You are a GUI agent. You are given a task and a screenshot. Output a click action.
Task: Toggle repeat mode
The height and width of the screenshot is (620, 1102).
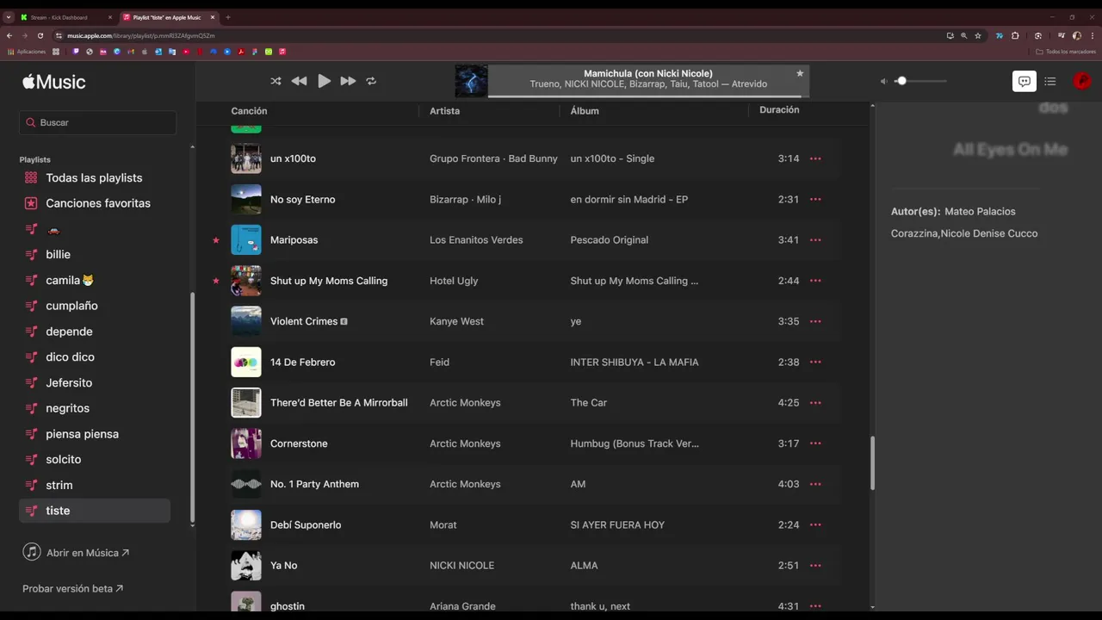pos(371,81)
